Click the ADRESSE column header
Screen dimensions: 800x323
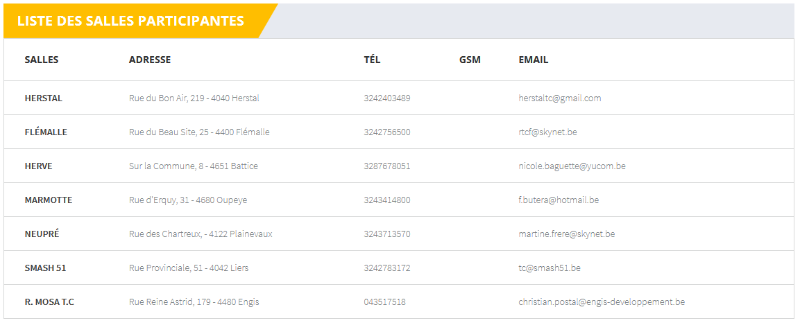tap(150, 60)
